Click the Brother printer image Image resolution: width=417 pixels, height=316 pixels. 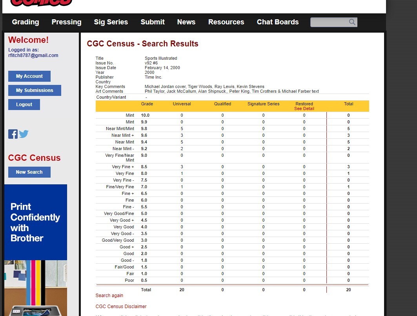(36, 288)
